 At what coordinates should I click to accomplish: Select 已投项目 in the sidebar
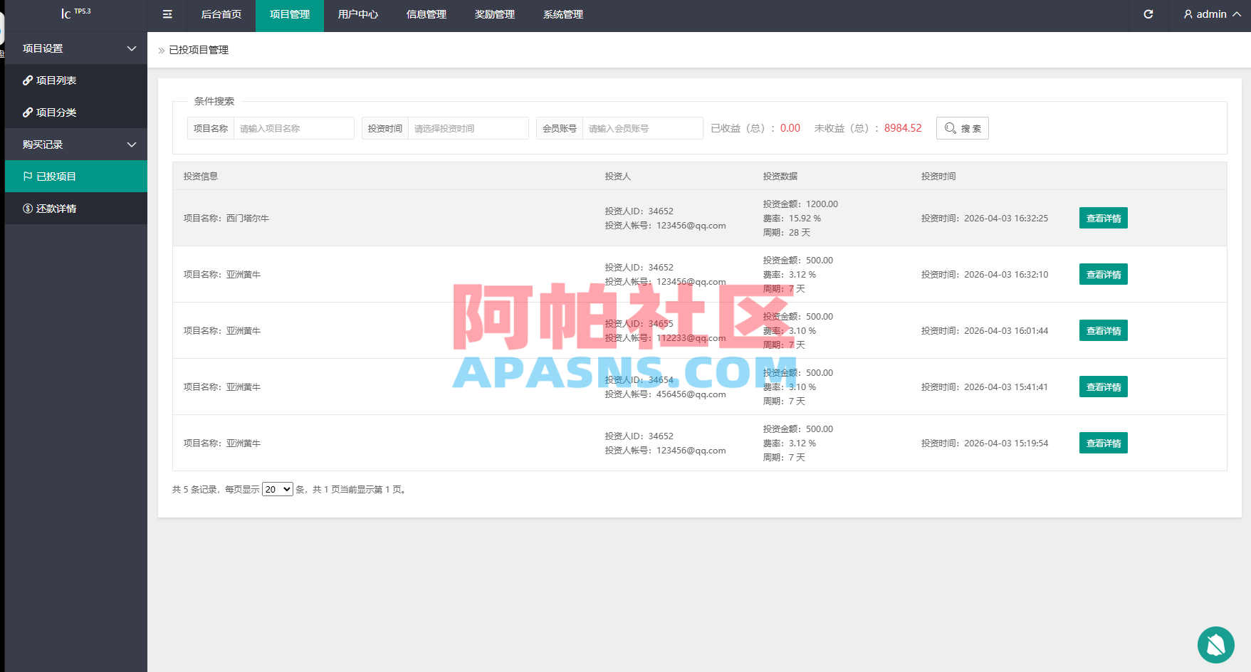[x=76, y=177]
